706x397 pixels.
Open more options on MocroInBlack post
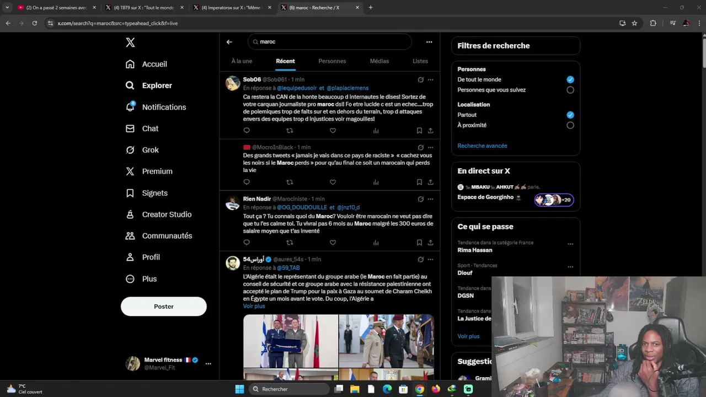coord(430,147)
